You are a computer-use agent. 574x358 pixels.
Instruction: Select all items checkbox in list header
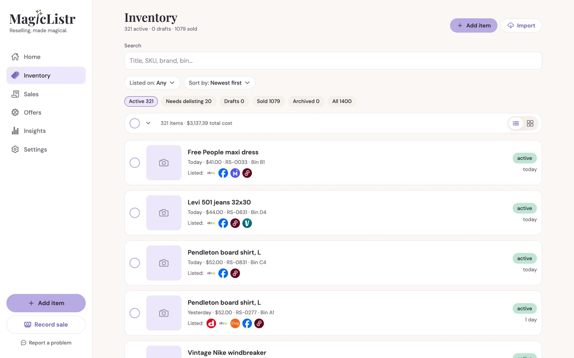pyautogui.click(x=135, y=124)
